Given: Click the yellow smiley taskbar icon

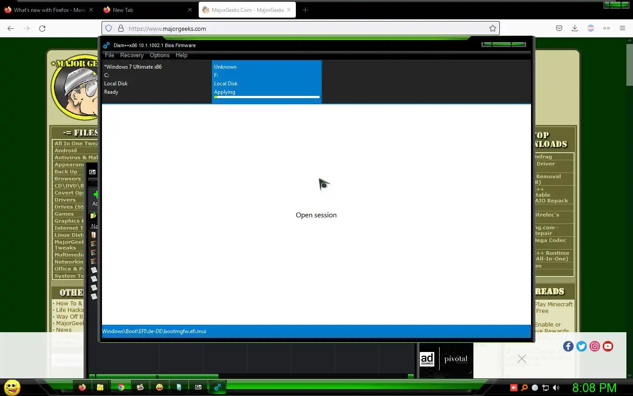Looking at the screenshot, I should tap(160, 387).
